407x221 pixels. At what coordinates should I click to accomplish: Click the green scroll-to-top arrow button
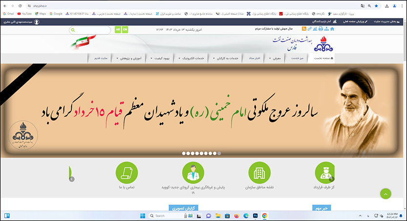click(x=386, y=194)
